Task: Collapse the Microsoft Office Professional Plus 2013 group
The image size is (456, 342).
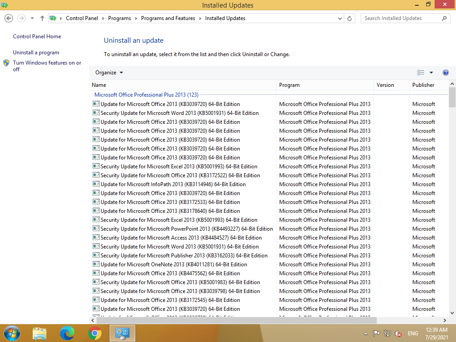Action: click(x=146, y=95)
